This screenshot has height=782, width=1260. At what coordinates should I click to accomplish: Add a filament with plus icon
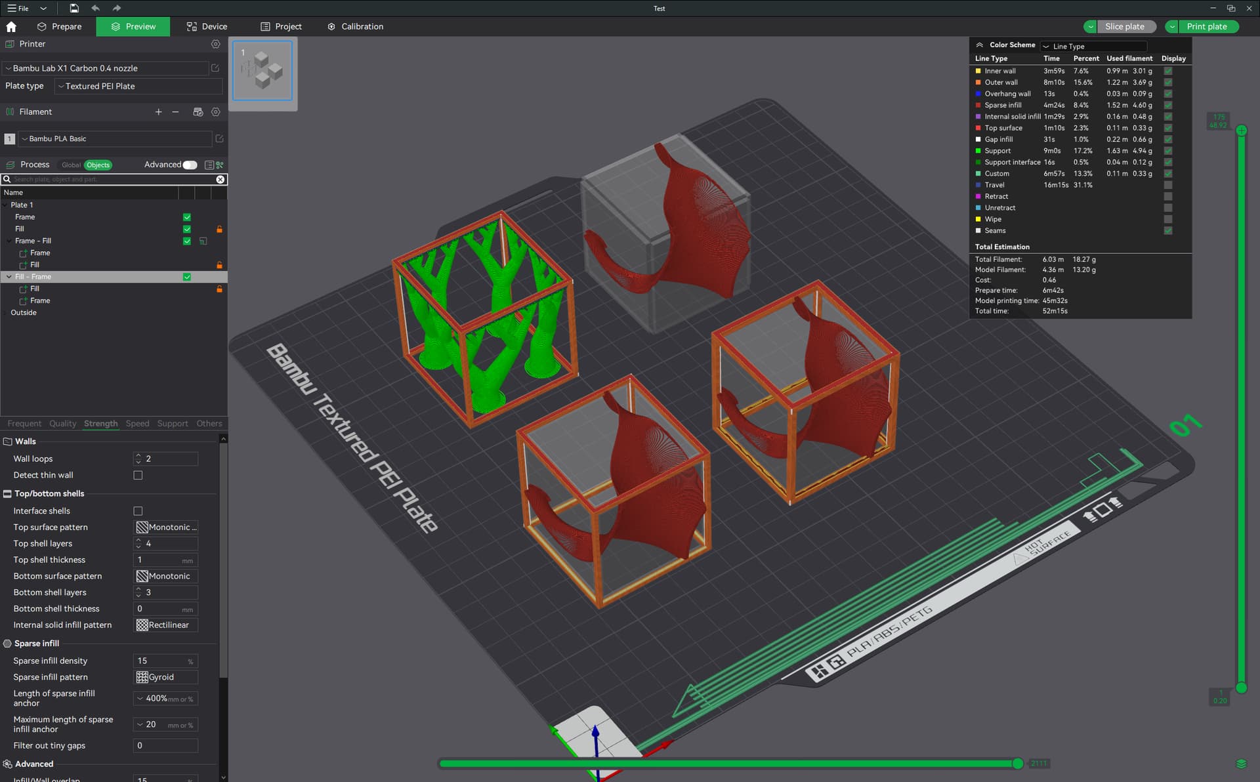coord(158,112)
